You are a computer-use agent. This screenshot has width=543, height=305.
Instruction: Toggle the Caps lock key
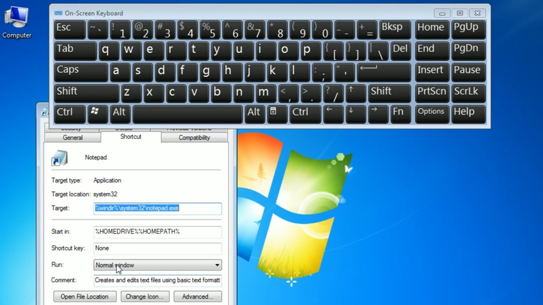click(x=81, y=72)
